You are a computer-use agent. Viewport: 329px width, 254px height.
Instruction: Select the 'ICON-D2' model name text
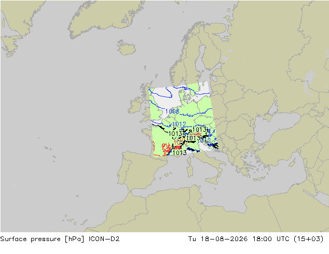104,238
